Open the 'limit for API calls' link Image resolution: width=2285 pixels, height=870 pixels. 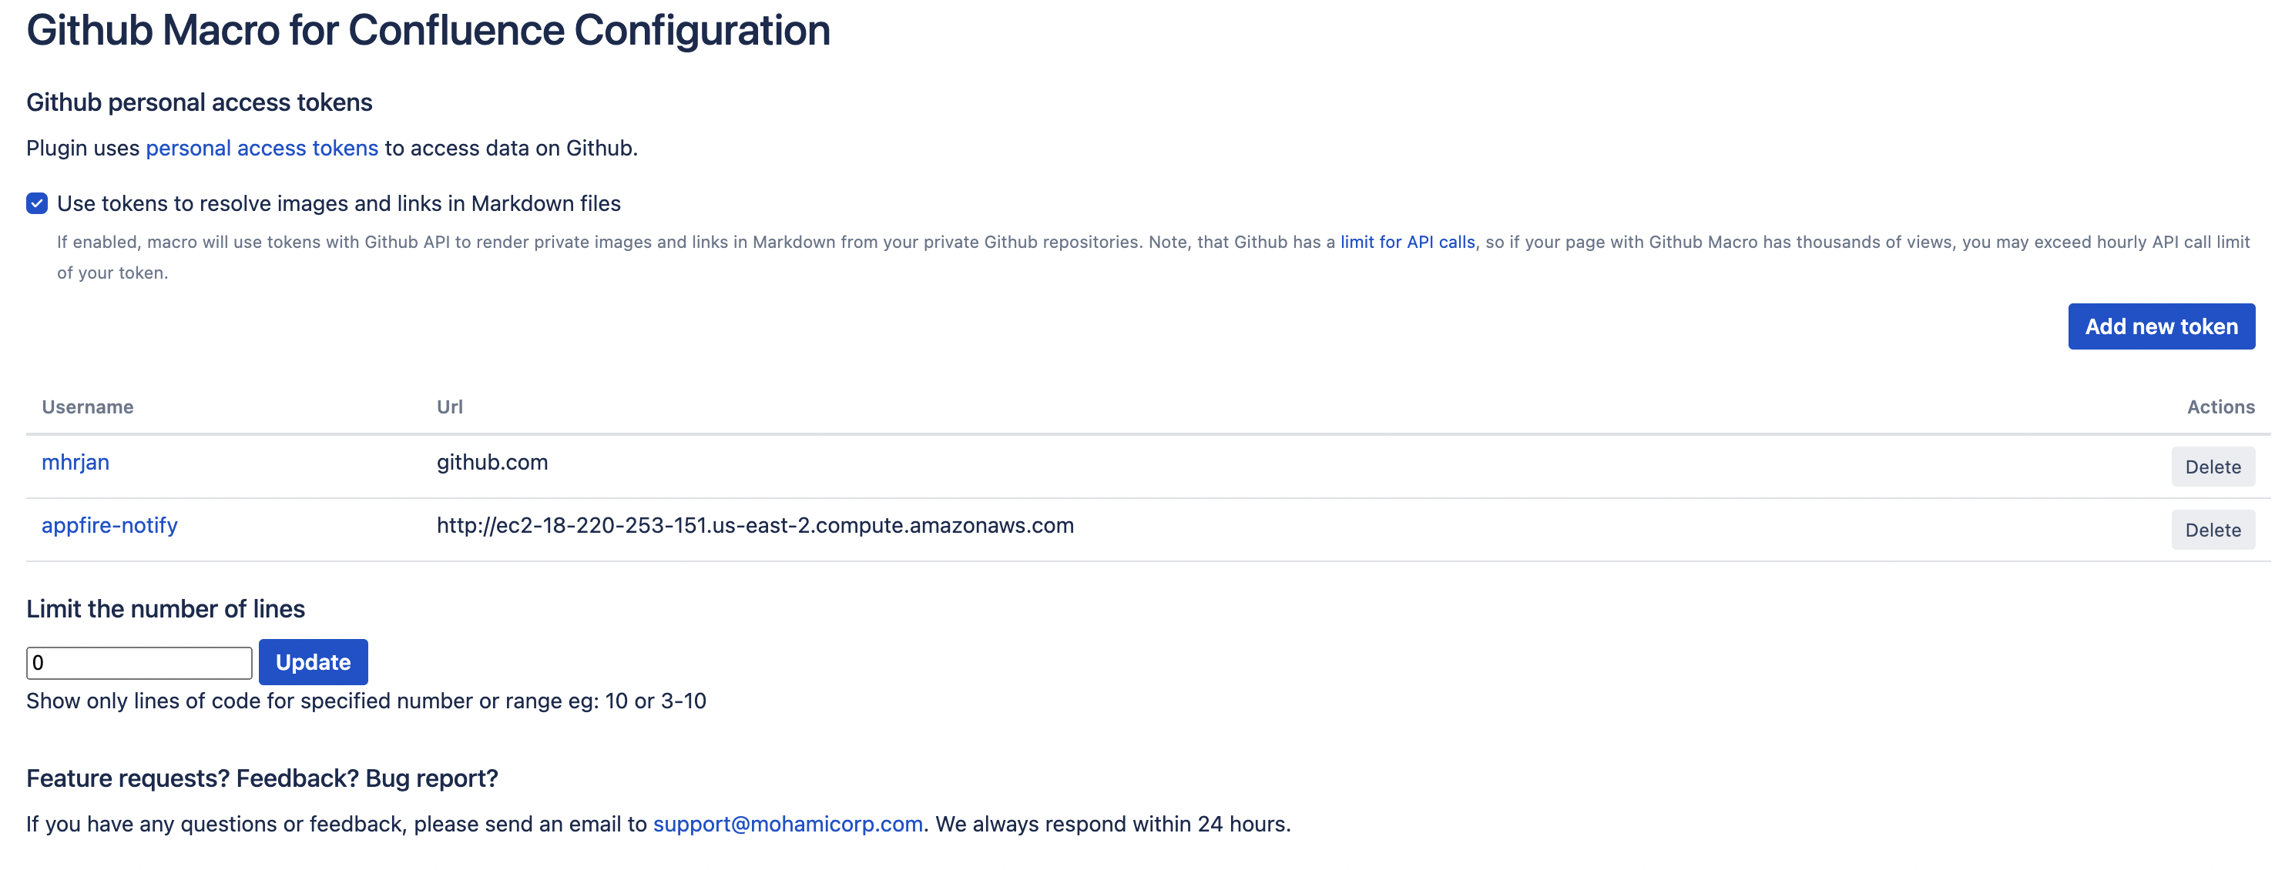(1407, 242)
